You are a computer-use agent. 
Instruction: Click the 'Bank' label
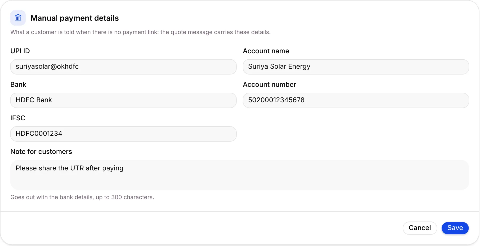(x=18, y=84)
